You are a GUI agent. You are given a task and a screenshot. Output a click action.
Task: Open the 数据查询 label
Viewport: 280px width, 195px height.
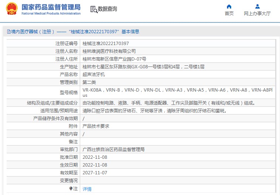[107, 9]
